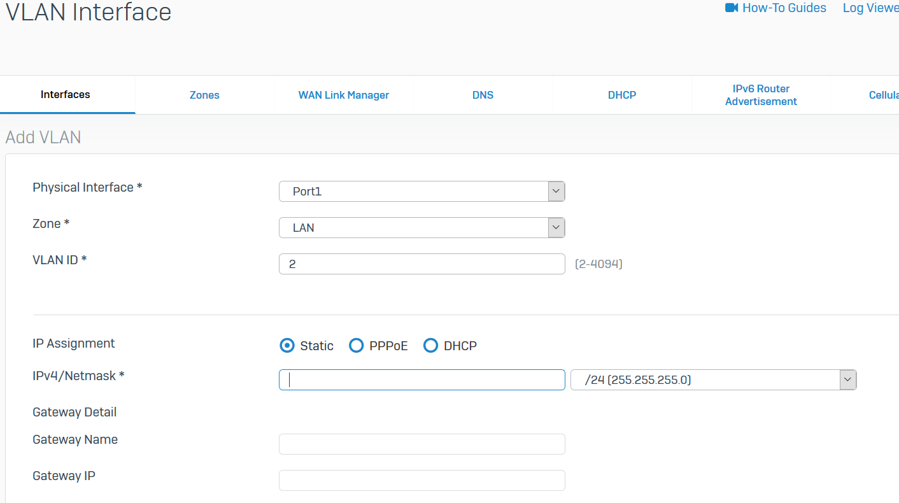The width and height of the screenshot is (899, 503).
Task: Expand the Zone dropdown showing LAN
Action: [x=421, y=227]
